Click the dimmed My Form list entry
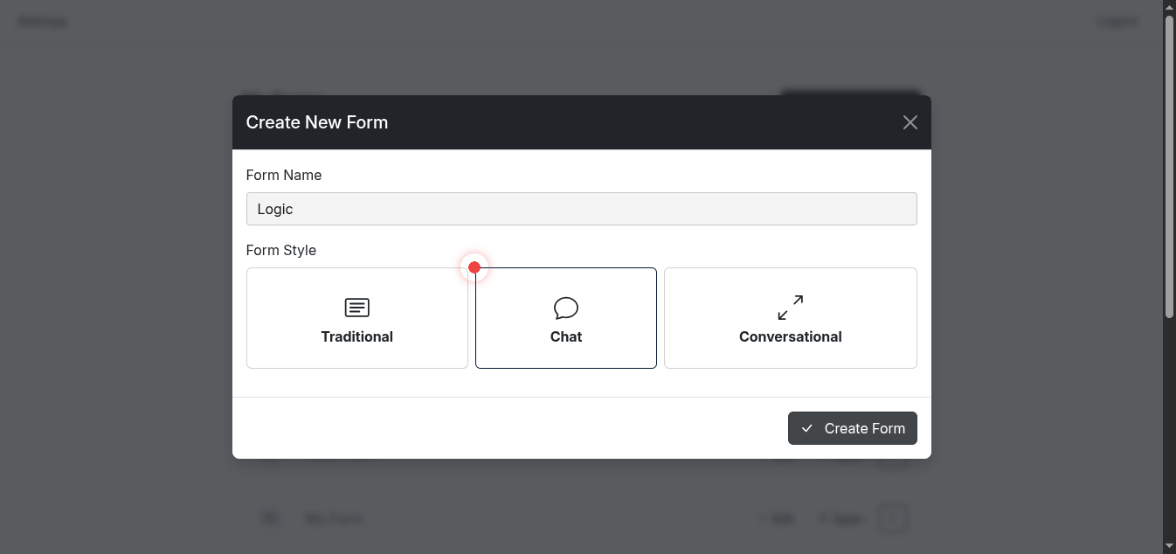Screen dimensions: 1176x554 [x=333, y=518]
